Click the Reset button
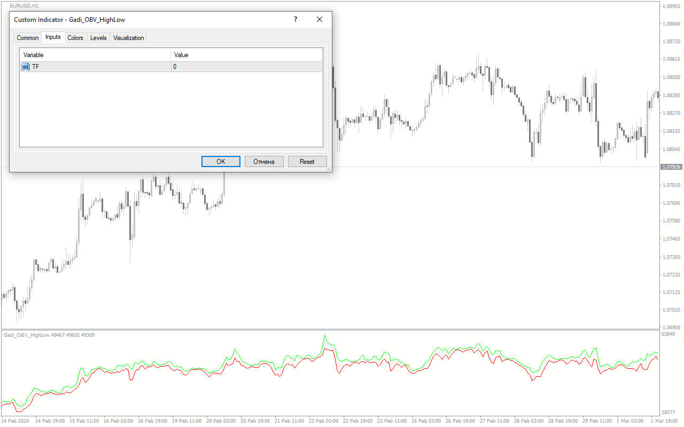Viewport: 684px width, 427px height. (307, 161)
